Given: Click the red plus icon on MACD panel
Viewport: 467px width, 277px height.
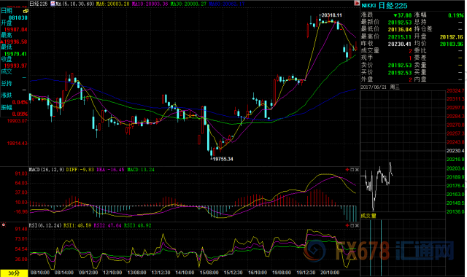Looking at the screenshot, I should coord(347,170).
